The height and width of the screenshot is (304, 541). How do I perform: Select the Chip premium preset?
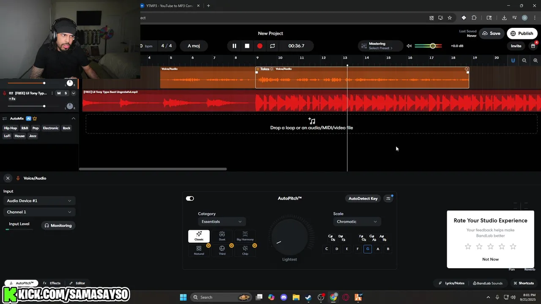(245, 250)
